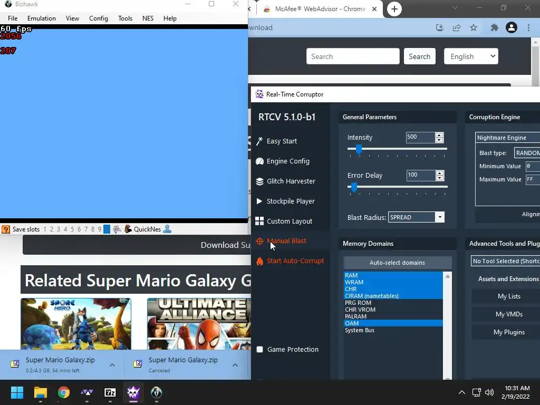
Task: Open the No Tool Selected dropdown
Action: [505, 261]
